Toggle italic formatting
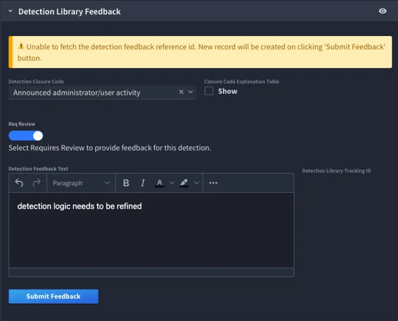 point(143,183)
